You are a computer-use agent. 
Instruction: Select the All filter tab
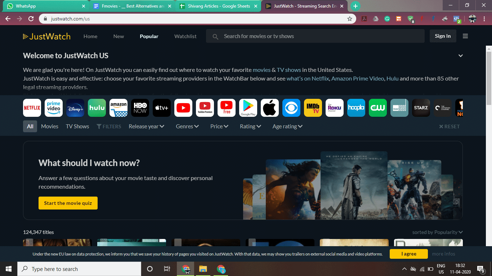[30, 126]
